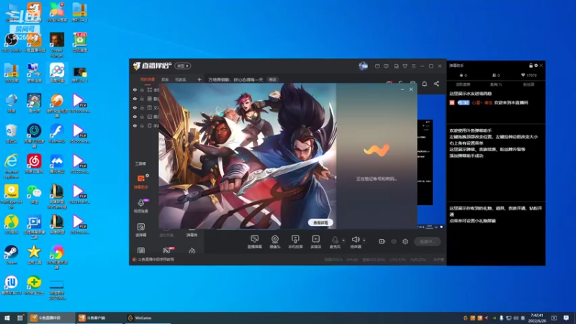Open the right tab in 弹幕助手 window
The image size is (576, 324).
[x=528, y=84]
